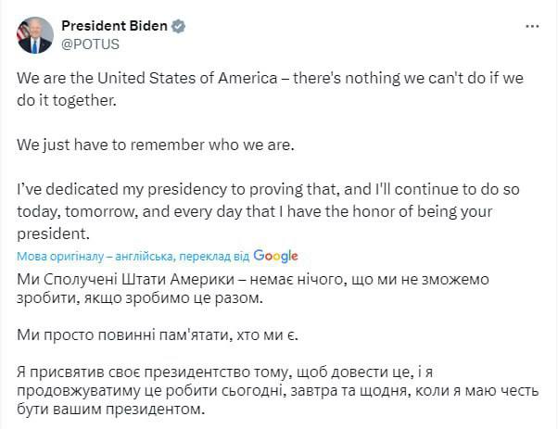The height and width of the screenshot is (429, 558).
Task: Open President Biden's profile photo
Action: (x=35, y=35)
